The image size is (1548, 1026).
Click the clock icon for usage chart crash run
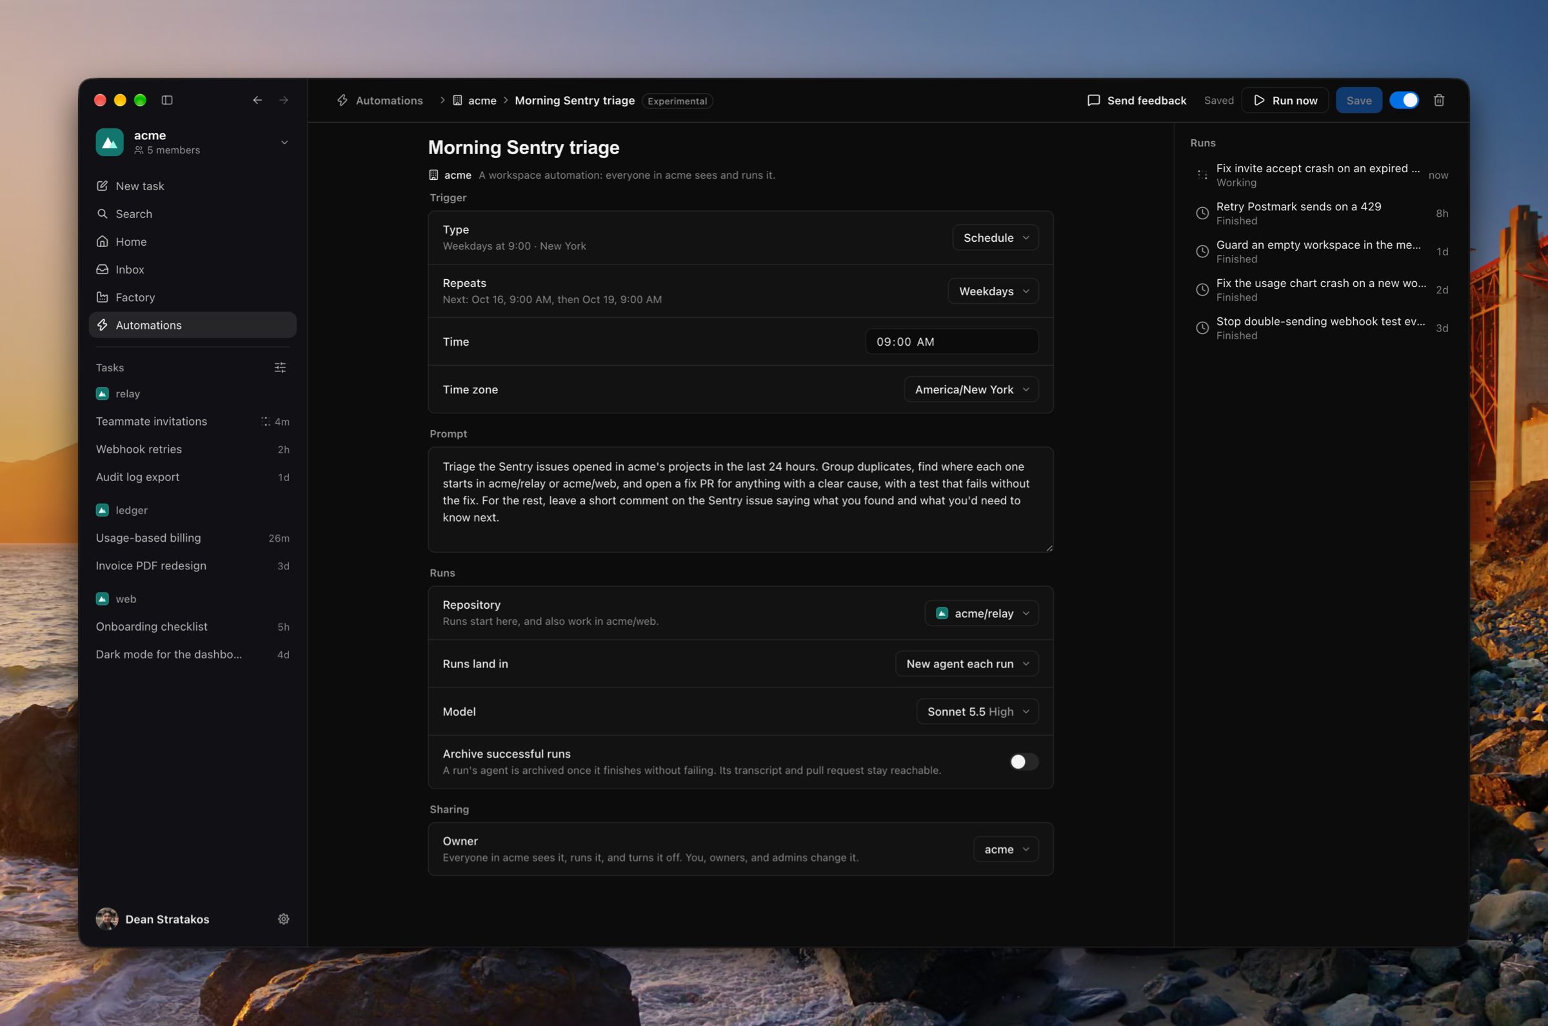1202,290
